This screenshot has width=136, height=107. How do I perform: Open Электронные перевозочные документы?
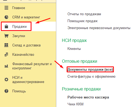(x=99, y=28)
